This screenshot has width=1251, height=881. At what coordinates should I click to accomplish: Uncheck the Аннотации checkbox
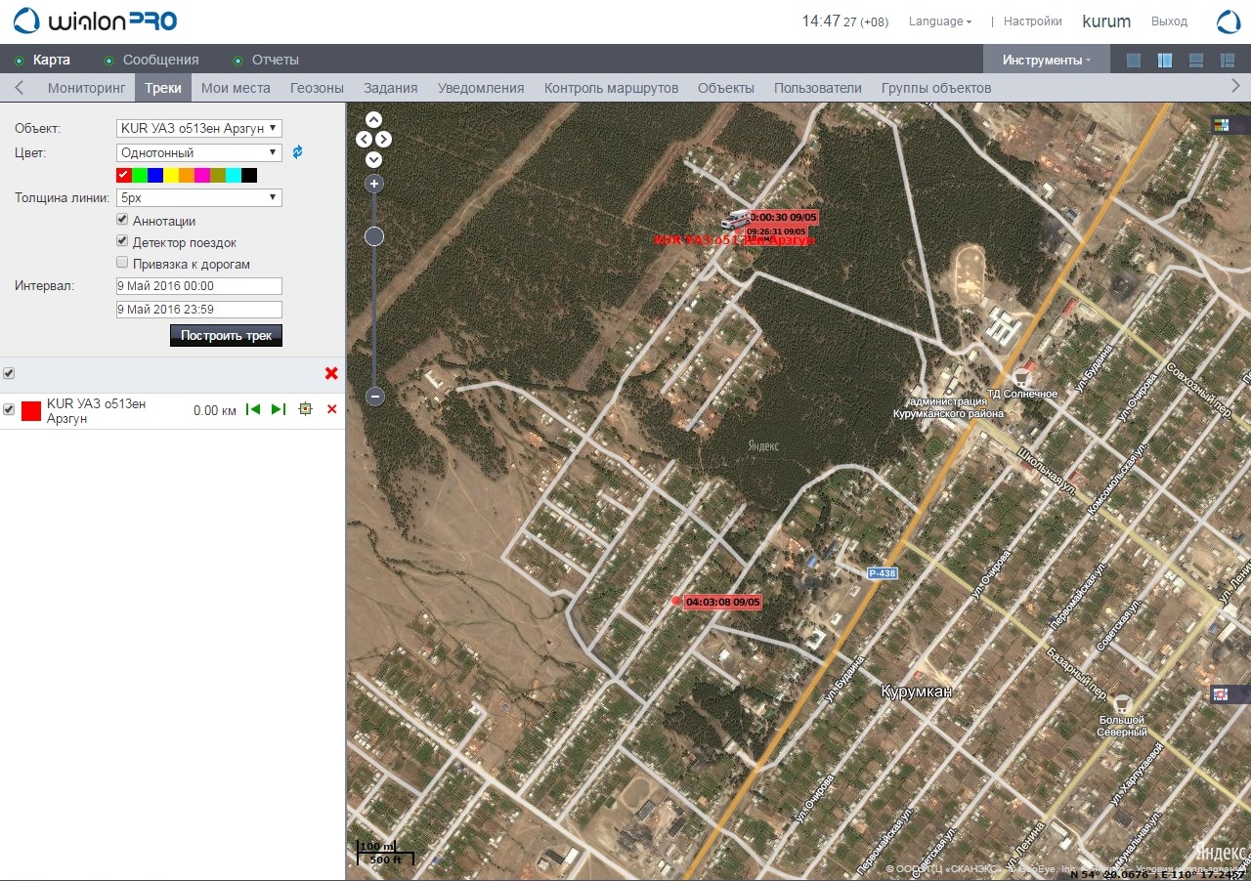123,221
